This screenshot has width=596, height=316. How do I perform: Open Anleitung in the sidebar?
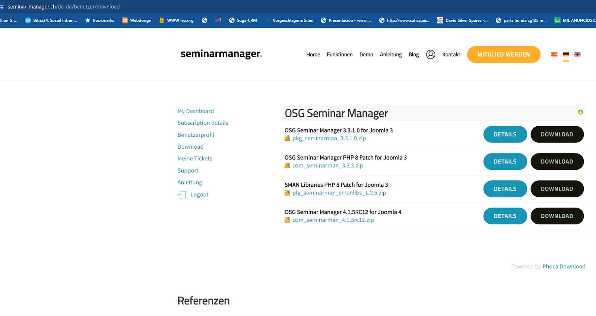[190, 182]
